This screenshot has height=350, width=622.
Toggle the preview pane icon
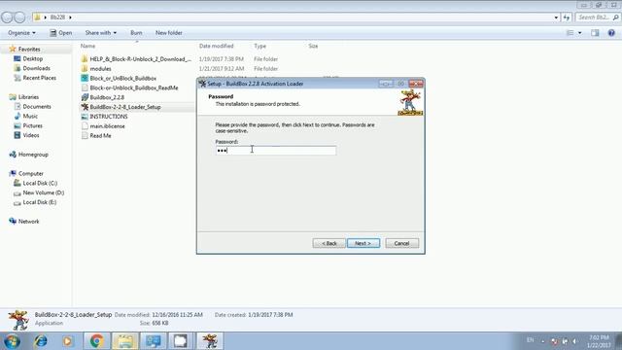pos(595,33)
